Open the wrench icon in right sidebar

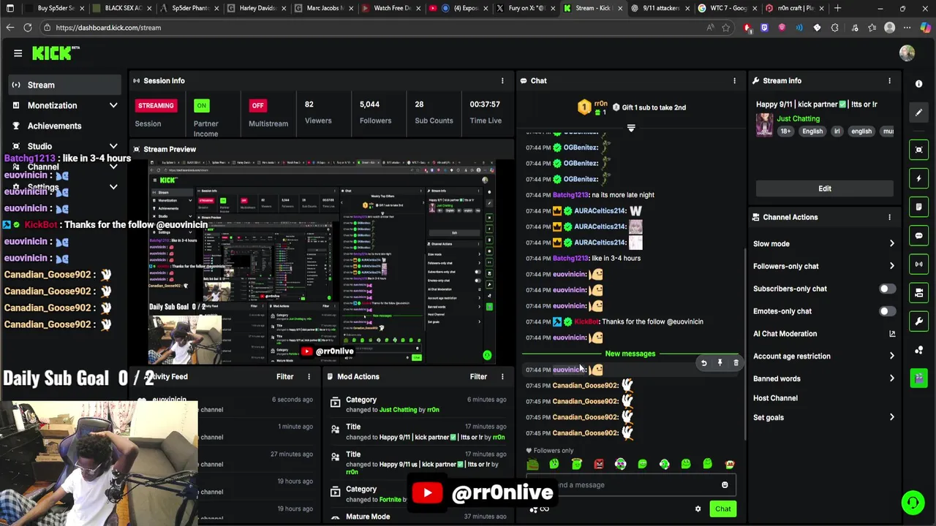point(919,321)
